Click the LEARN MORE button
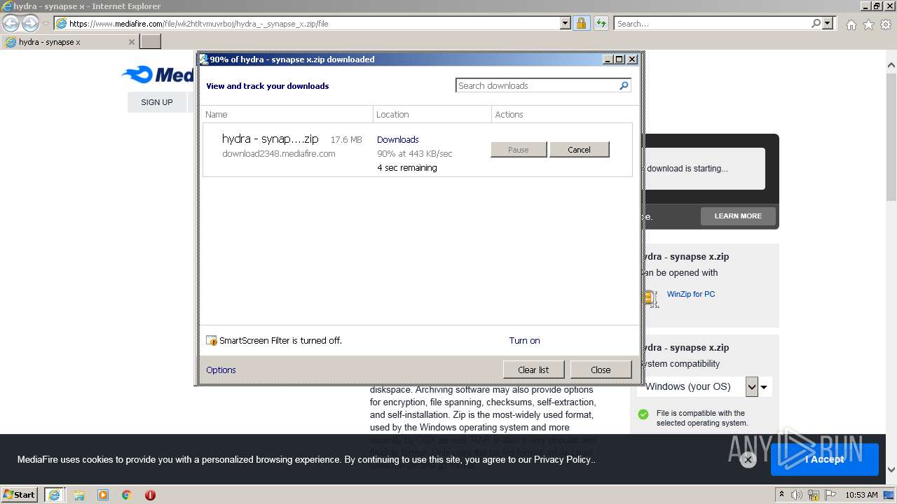This screenshot has width=897, height=504. tap(738, 216)
